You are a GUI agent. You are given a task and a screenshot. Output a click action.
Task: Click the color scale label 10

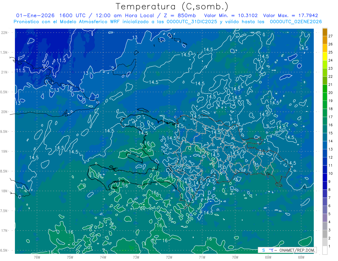331,173
